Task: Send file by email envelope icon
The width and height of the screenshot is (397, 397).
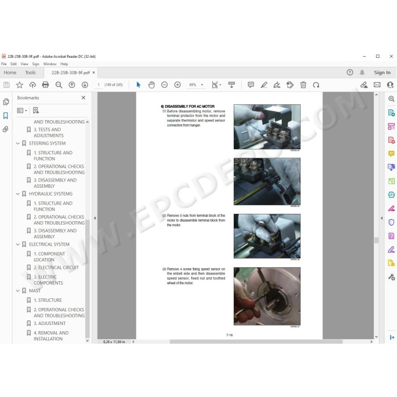Action: coord(377,85)
